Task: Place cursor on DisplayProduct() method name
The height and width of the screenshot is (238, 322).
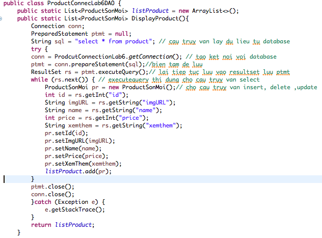Action: [158, 18]
